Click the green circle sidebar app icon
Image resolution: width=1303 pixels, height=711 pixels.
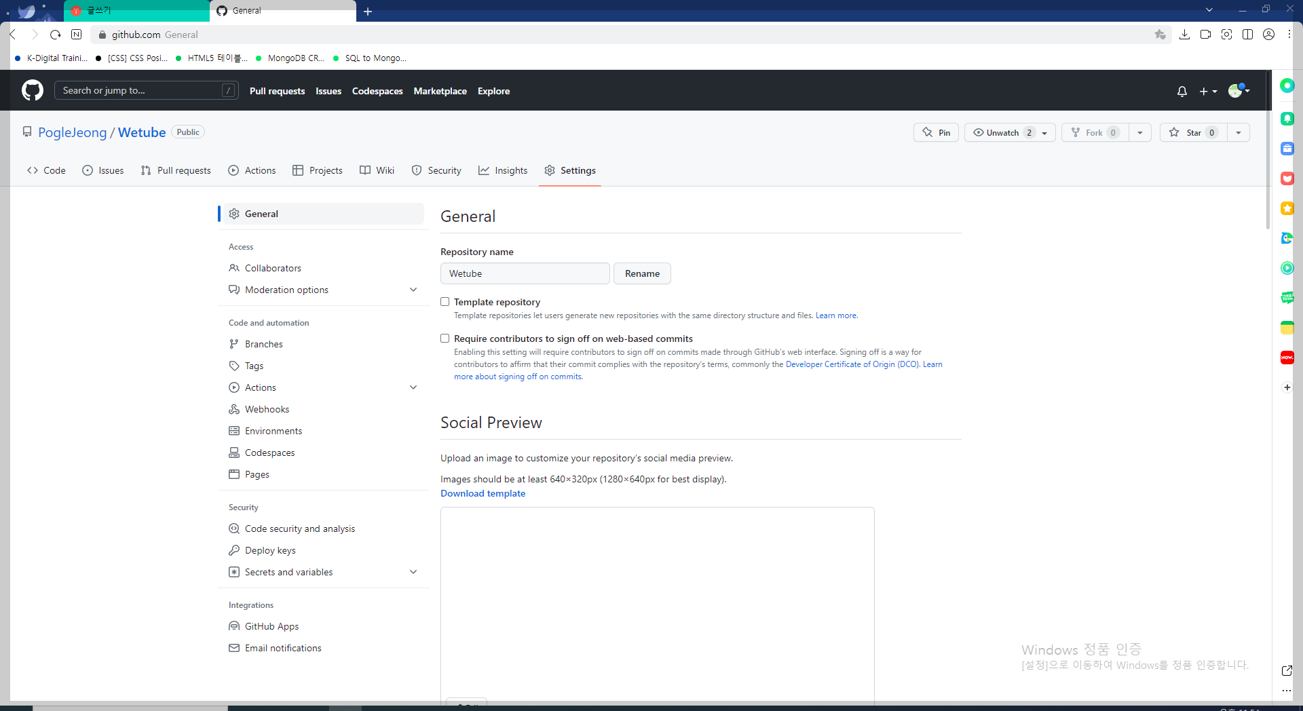1287,86
